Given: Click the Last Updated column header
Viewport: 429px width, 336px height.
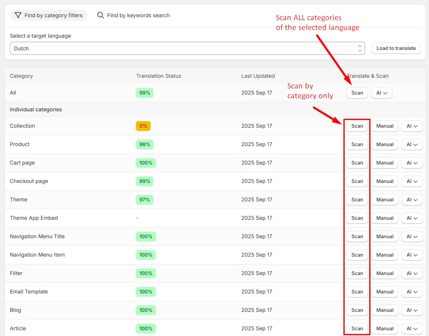Looking at the screenshot, I should point(258,76).
